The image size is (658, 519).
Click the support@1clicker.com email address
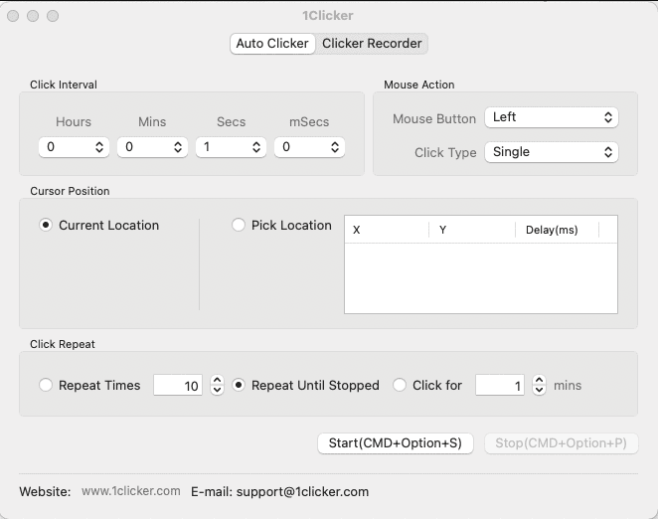point(302,492)
